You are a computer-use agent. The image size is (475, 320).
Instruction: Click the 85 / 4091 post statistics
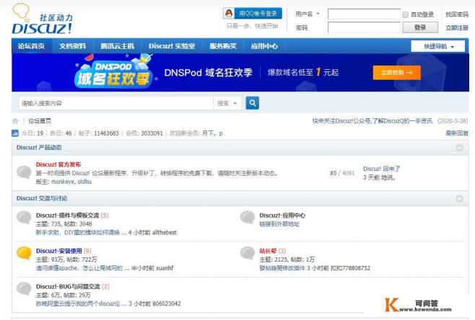(x=342, y=173)
